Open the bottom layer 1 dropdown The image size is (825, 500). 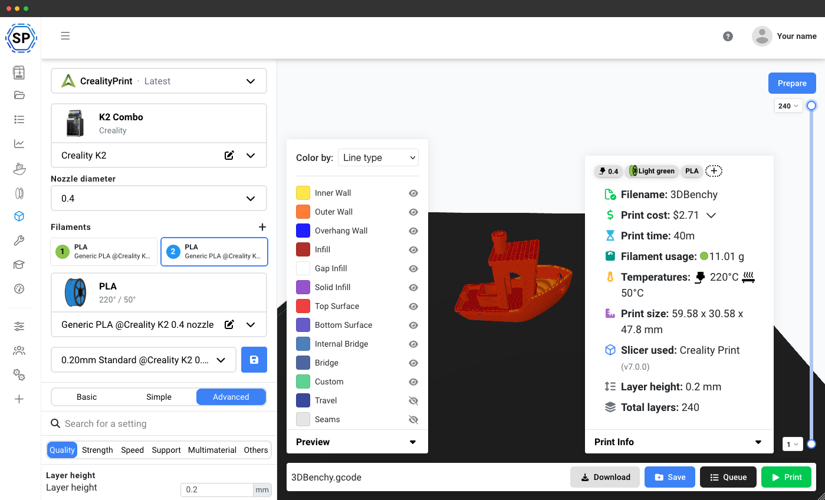(x=793, y=444)
